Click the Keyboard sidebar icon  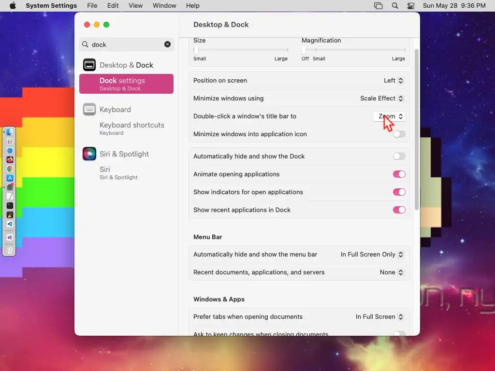[x=89, y=110]
